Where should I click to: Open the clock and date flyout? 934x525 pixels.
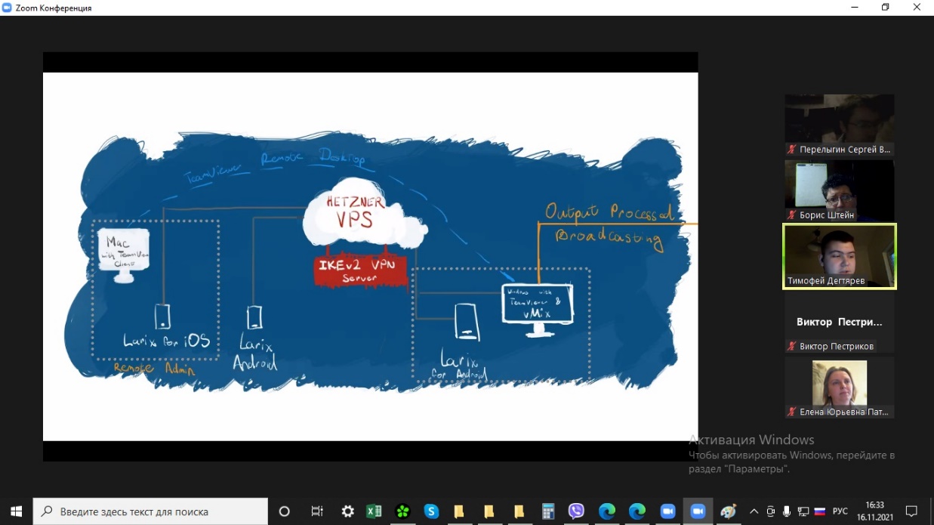coord(874,511)
